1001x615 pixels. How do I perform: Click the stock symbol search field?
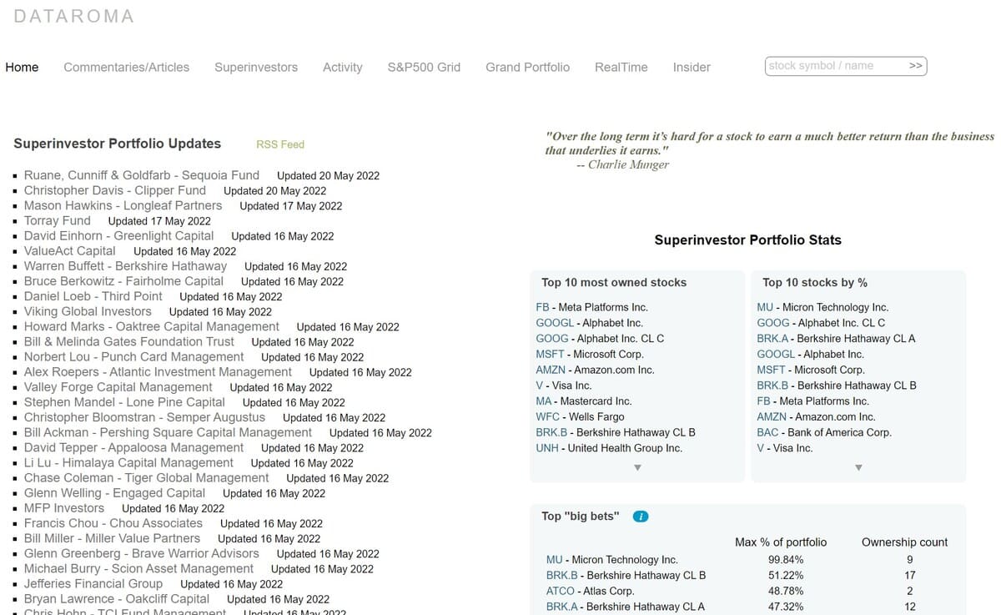(834, 66)
